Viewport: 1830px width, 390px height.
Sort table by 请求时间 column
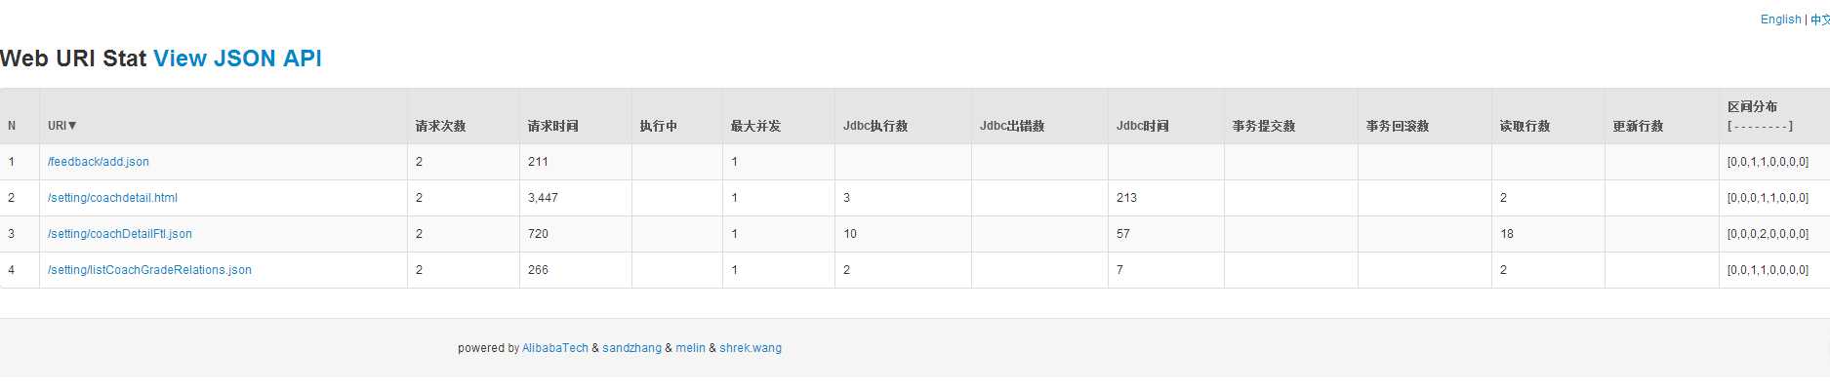(x=552, y=126)
